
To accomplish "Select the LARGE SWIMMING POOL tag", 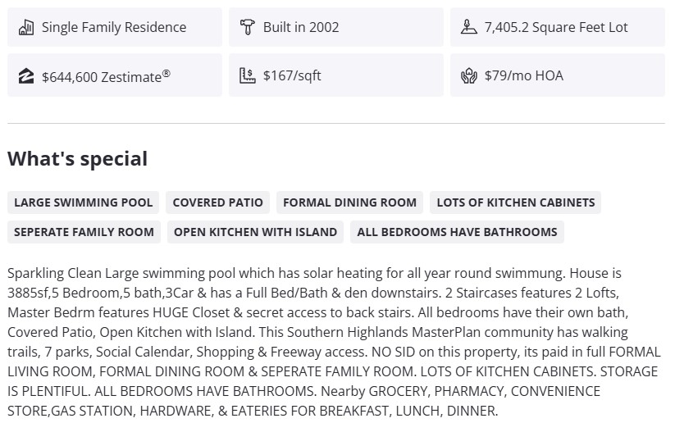I will coord(84,202).
